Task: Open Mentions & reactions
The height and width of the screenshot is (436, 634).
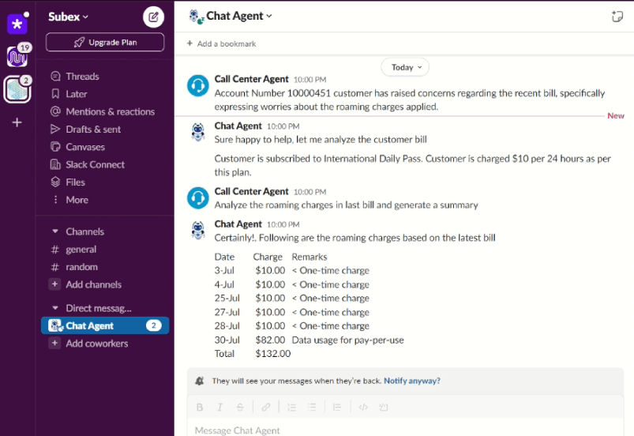Action: (110, 111)
